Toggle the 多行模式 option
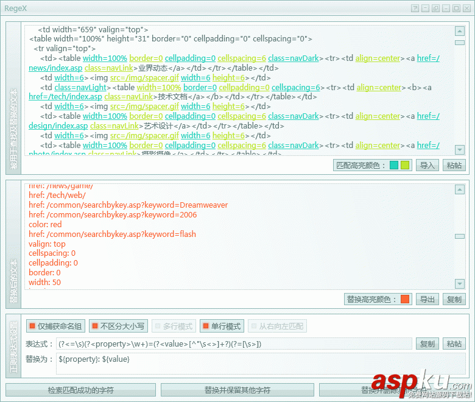The height and width of the screenshot is (402, 475). 174,326
